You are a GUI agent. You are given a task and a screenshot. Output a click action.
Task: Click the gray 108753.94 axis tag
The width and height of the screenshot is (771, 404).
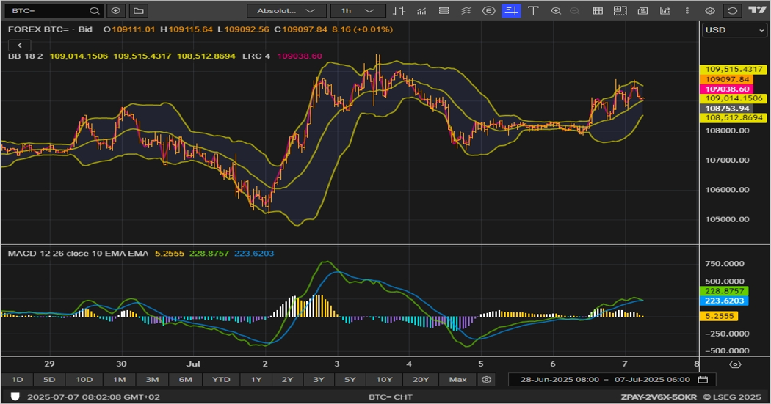click(x=727, y=108)
